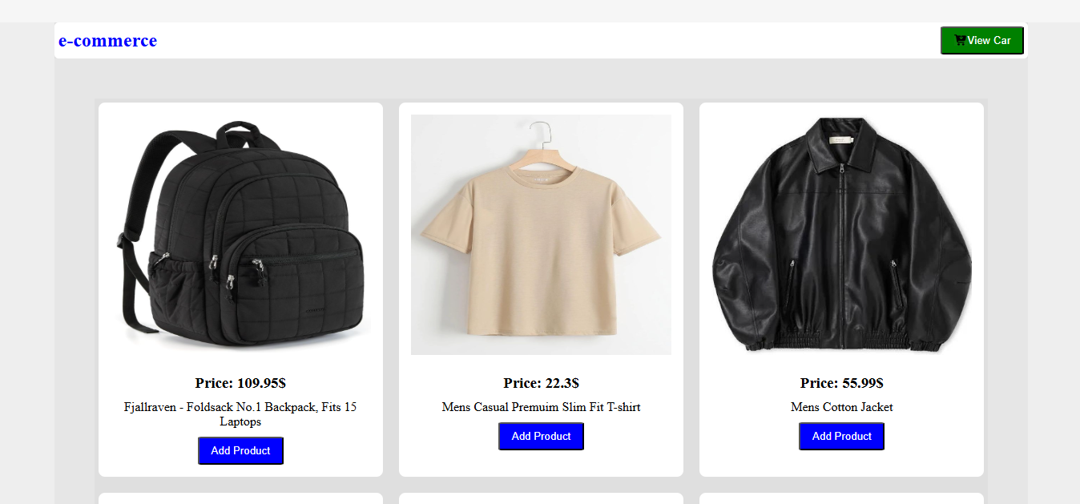
Task: Click the Price: 109.95$ label
Action: coord(240,383)
